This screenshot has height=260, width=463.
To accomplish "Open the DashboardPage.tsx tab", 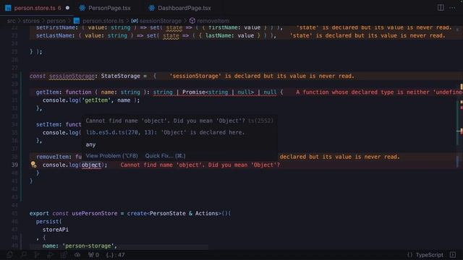I will coord(184,8).
